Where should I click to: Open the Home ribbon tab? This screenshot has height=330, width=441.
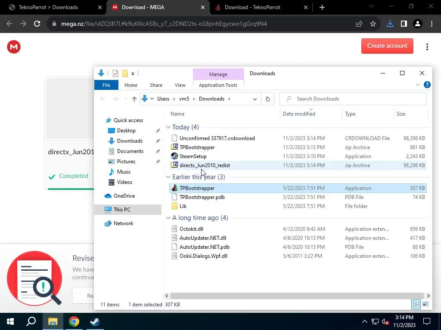click(131, 85)
